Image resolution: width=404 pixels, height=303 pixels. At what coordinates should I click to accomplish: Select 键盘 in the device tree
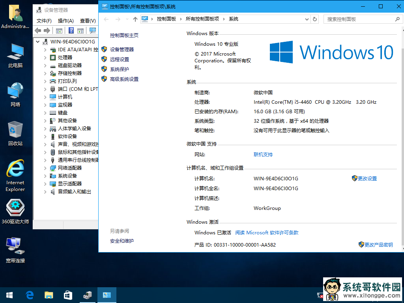63,113
